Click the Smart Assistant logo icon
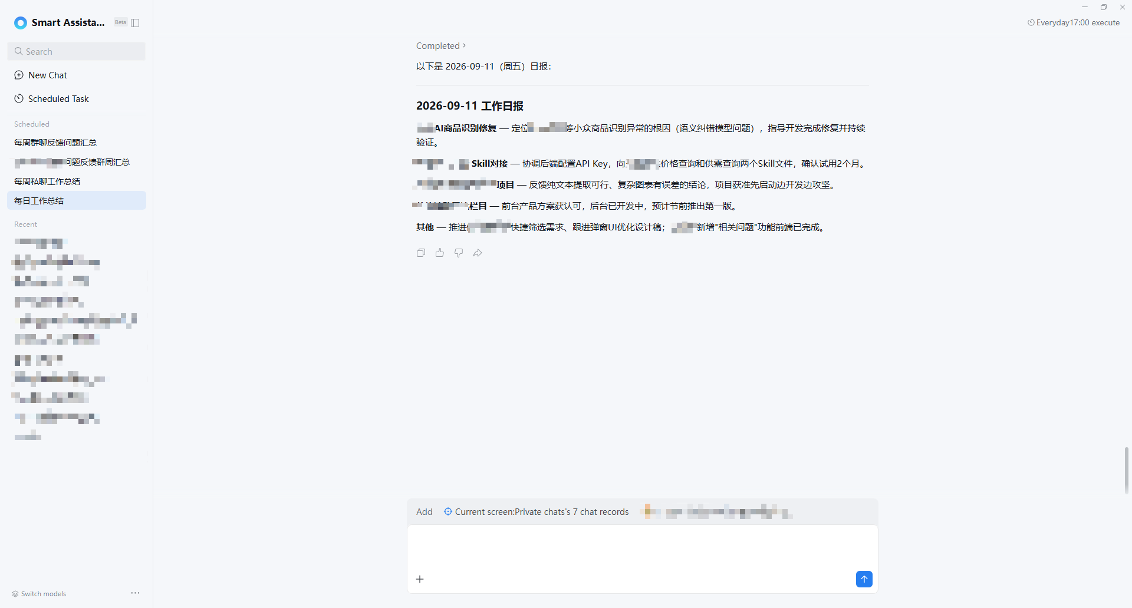 (21, 23)
